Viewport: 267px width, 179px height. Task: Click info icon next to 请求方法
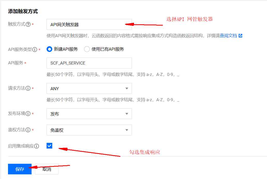point(28,88)
